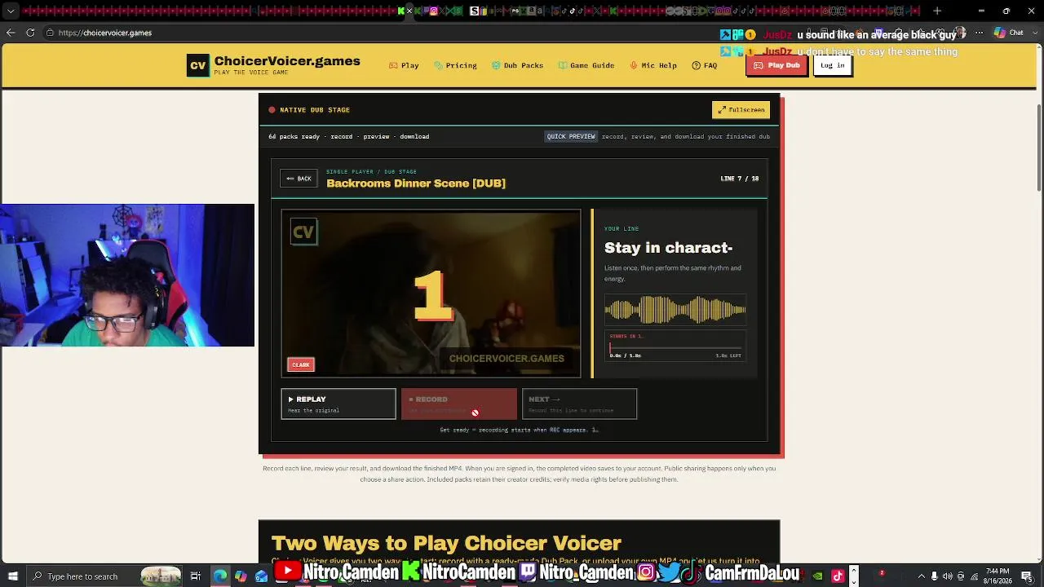The height and width of the screenshot is (587, 1044).
Task: Click the red Play Dub button
Action: pos(776,65)
